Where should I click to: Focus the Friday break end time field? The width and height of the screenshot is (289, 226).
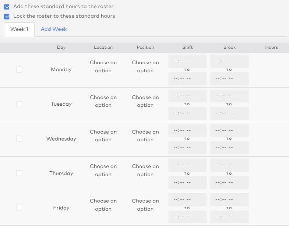pos(229,217)
